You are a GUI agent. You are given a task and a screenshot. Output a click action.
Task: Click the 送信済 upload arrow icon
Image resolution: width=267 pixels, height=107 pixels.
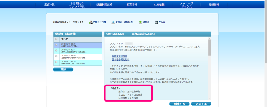[x=140, y=22]
